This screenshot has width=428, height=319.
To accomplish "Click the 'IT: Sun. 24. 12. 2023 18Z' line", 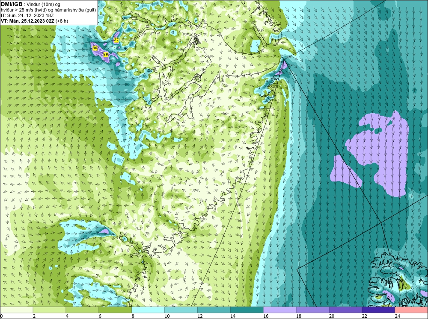I will point(27,15).
